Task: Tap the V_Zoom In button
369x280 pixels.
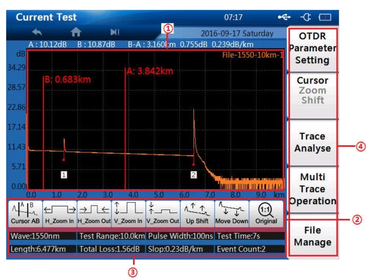Action: [x=128, y=214]
